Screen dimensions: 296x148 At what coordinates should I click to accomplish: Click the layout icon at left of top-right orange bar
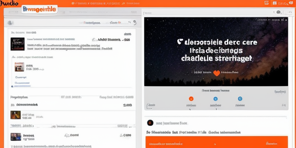coord(267,3)
